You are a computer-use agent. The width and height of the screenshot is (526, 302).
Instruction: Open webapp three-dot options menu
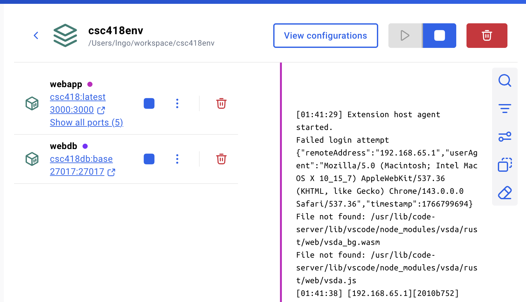click(177, 103)
